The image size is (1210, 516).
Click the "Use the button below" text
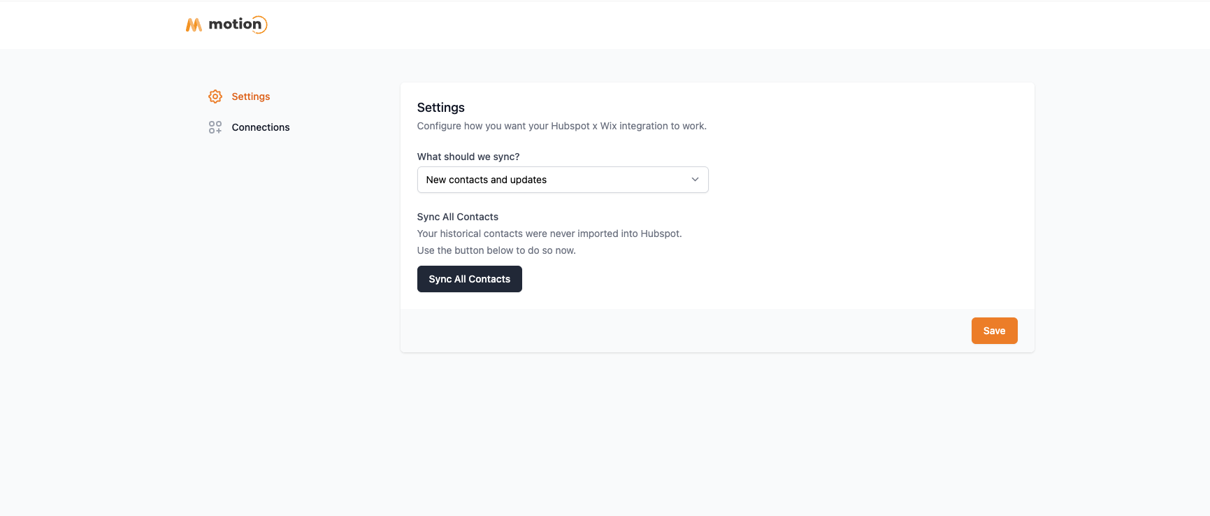pos(496,250)
